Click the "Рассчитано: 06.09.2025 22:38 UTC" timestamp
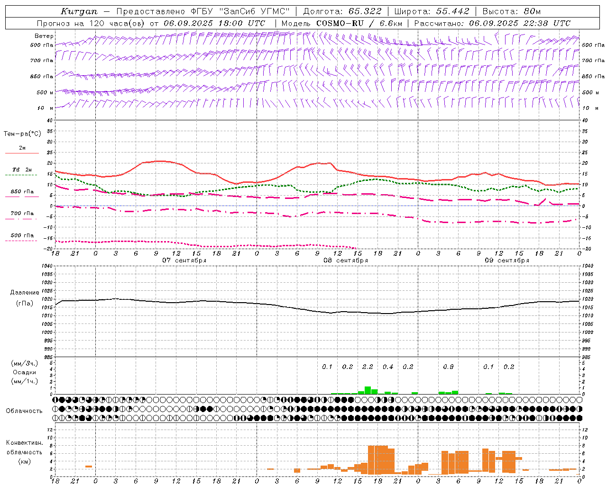This screenshot has width=607, height=485. pos(492,23)
